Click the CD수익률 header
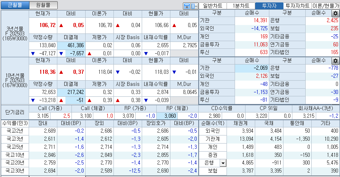The height and width of the screenshot is (177, 340). coord(222,108)
